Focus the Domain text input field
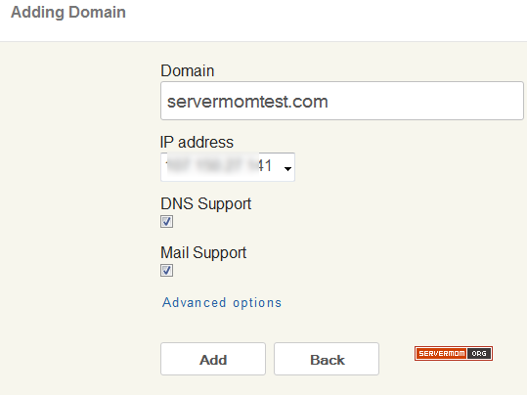527x395 pixels. coord(342,101)
